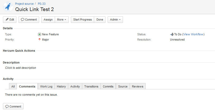The width and height of the screenshot is (215, 112).
Task: Open the Reviews tab
Action: pos(138,86)
